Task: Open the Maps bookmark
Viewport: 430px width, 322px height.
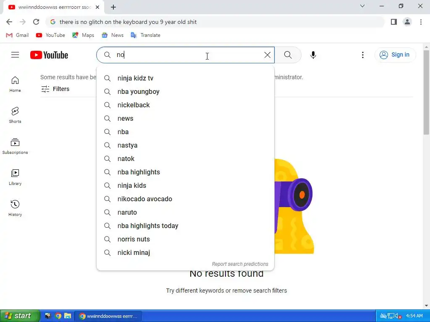Action: [83, 35]
